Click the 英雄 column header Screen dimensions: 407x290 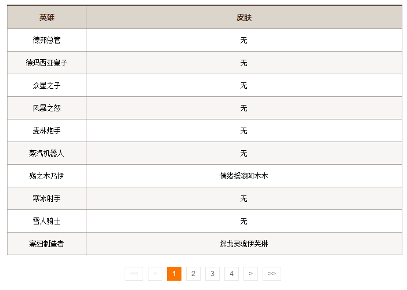click(x=47, y=17)
